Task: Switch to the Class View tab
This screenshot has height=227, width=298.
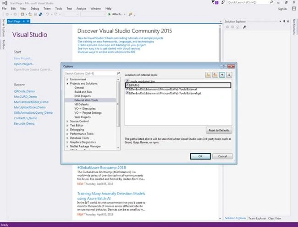Action: 275,218
